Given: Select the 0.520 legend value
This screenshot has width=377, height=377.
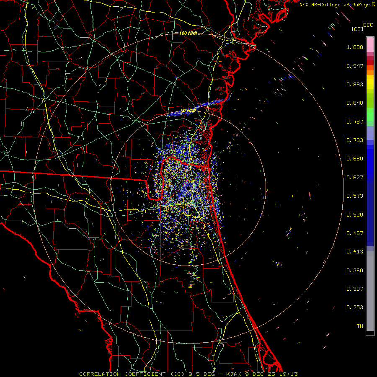Looking at the screenshot, I should pyautogui.click(x=355, y=215).
